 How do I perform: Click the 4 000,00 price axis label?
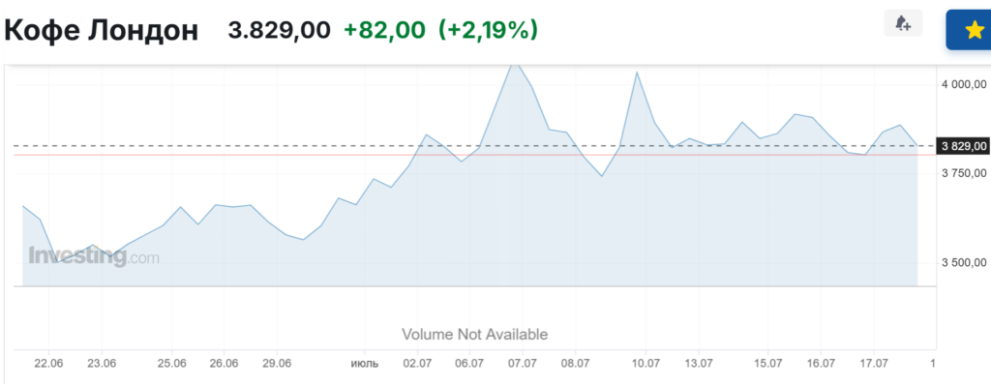click(964, 84)
